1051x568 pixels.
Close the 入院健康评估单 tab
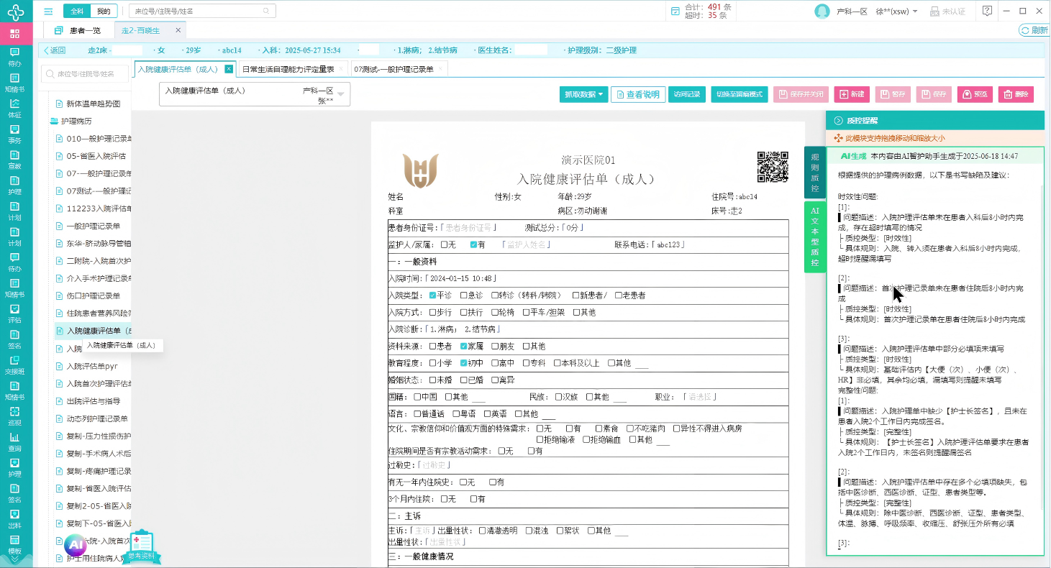coord(229,69)
